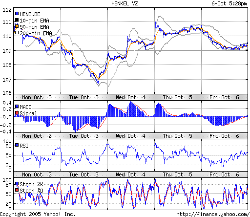Click the 'Stoch %D' legend label
The image size is (250, 217).
coord(31,191)
